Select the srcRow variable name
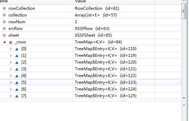 point(15,29)
